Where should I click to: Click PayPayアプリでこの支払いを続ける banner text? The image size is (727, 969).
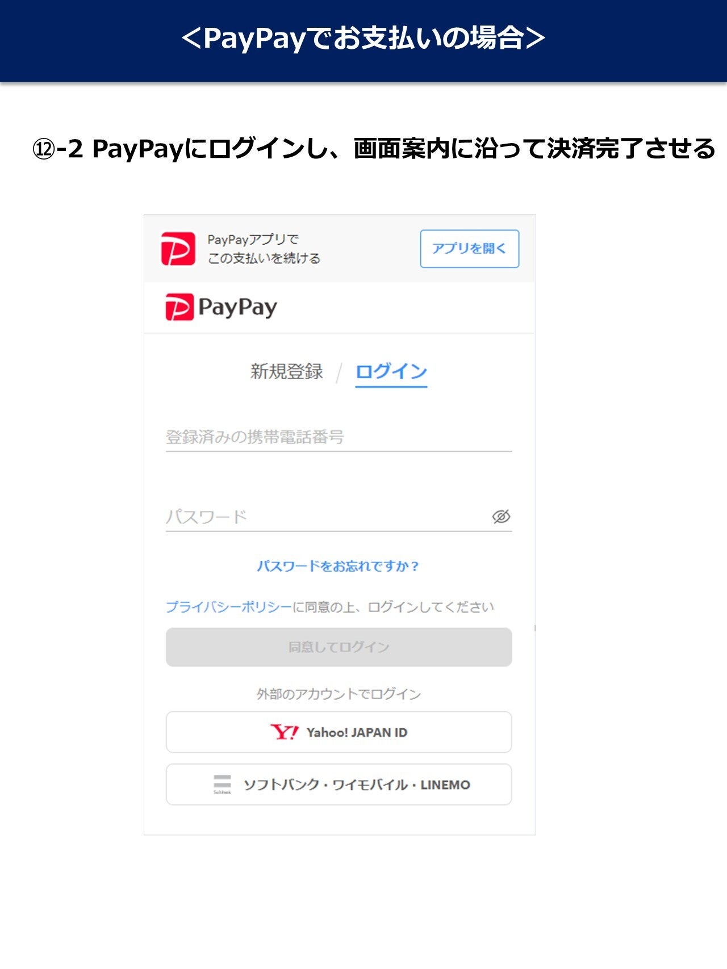(x=264, y=249)
